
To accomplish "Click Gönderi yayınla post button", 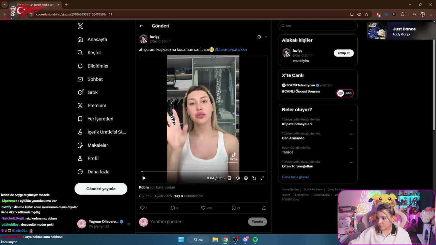I will [101, 189].
